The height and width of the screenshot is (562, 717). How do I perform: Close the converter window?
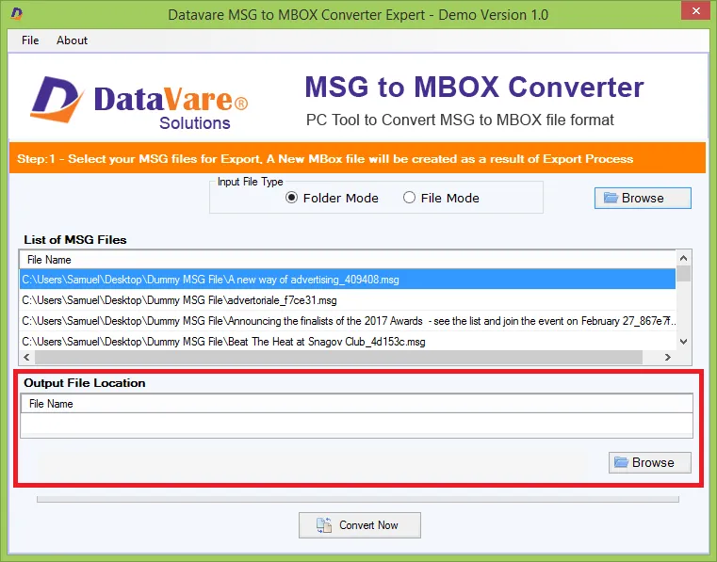coord(695,10)
